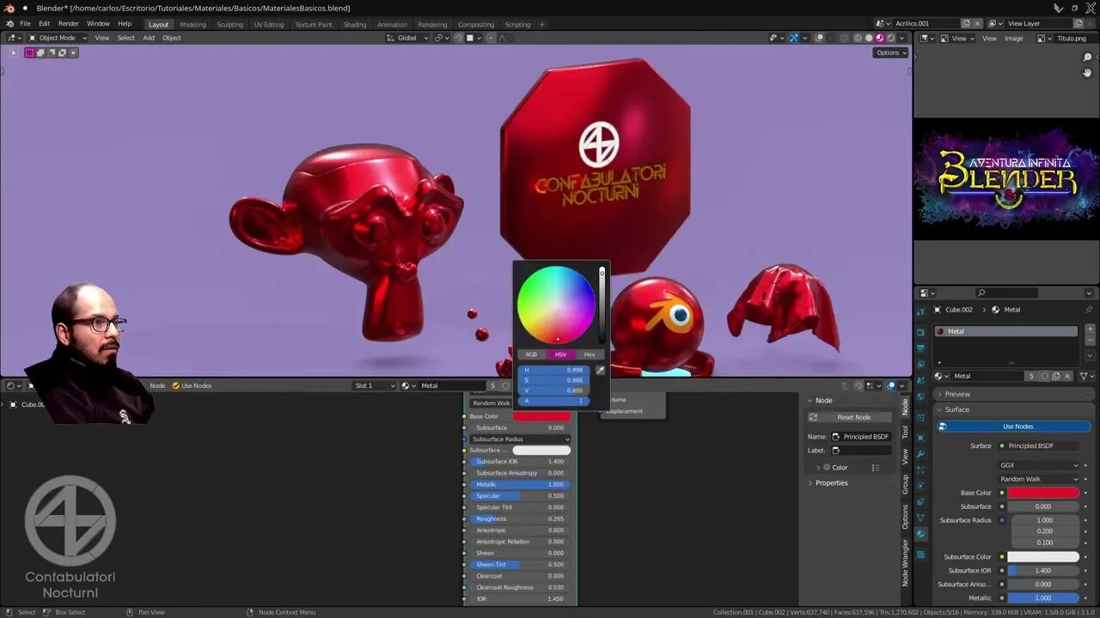Switch to the Shading workspace tab
Screen dimensions: 1100x618
(x=355, y=25)
